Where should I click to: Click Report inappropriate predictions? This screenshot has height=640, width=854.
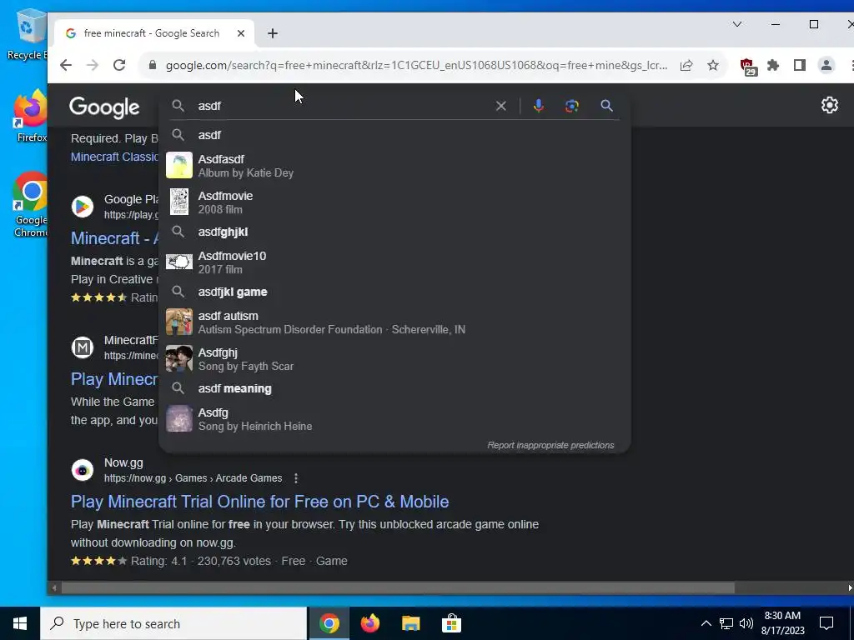(550, 445)
